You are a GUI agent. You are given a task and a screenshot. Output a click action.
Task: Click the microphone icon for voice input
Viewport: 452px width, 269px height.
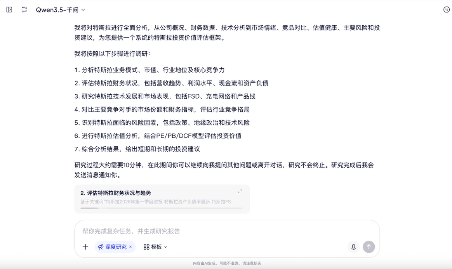[353, 247]
